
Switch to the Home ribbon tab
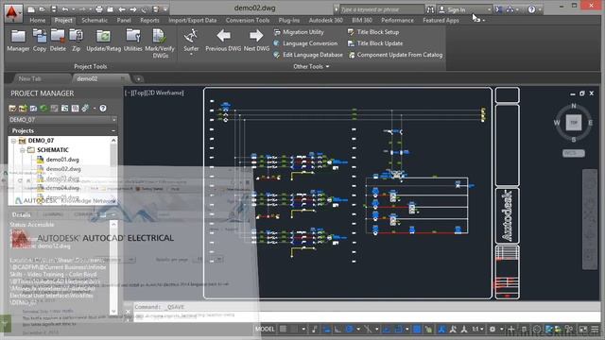tap(38, 20)
